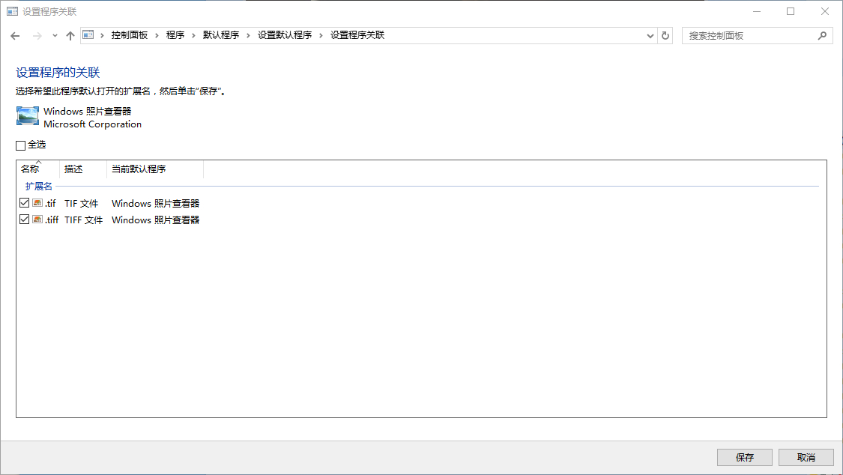The image size is (843, 475).
Task: Enable the 全选 checkbox
Action: (x=21, y=145)
